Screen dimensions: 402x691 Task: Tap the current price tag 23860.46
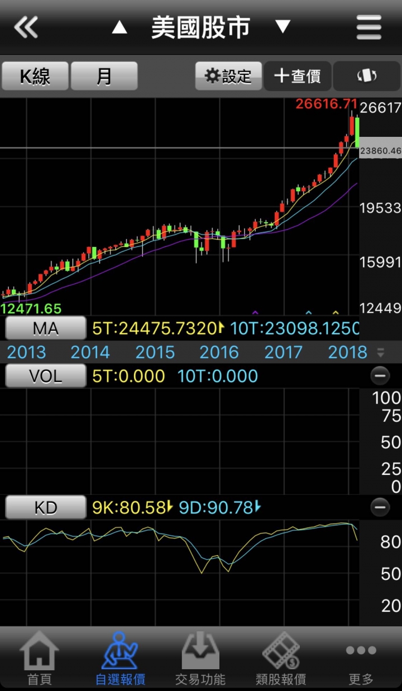[x=381, y=151]
